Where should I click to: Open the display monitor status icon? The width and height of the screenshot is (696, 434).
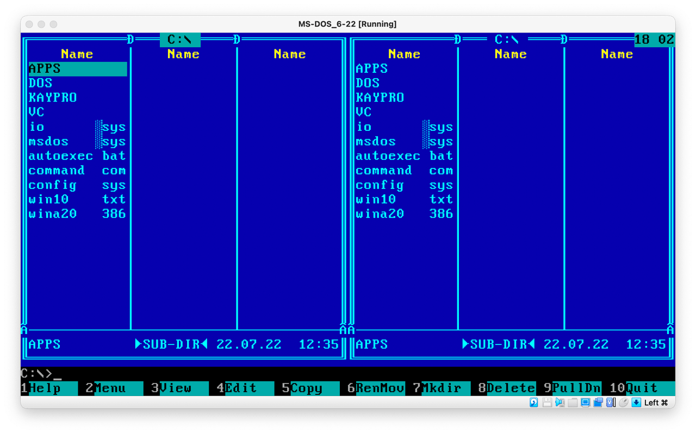tap(585, 402)
